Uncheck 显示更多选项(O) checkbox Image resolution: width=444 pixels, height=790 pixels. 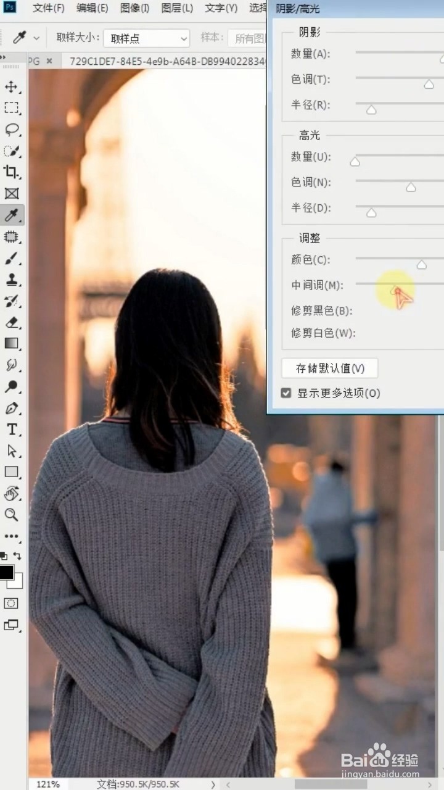286,393
